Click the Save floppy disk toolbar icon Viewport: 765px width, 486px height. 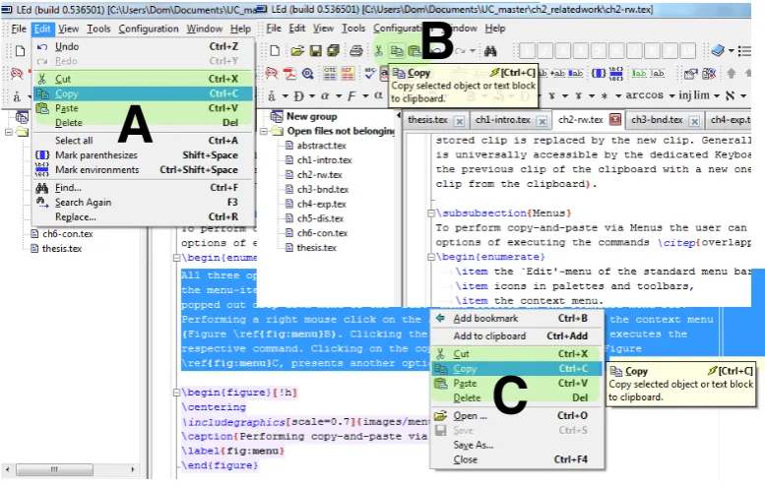pyautogui.click(x=315, y=51)
